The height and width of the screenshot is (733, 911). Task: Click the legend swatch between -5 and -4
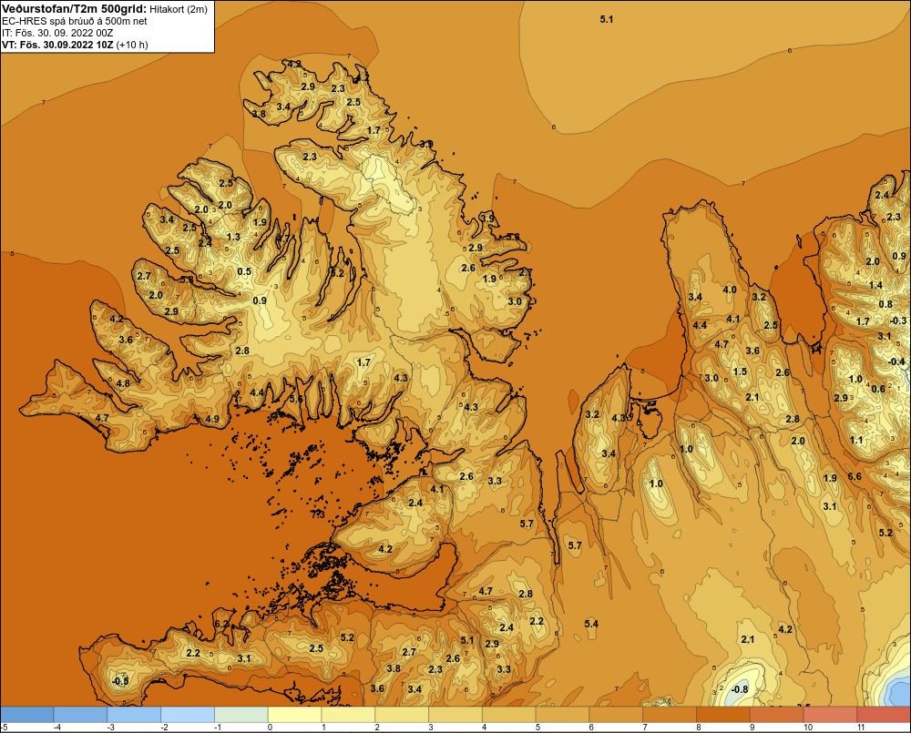coord(26,715)
